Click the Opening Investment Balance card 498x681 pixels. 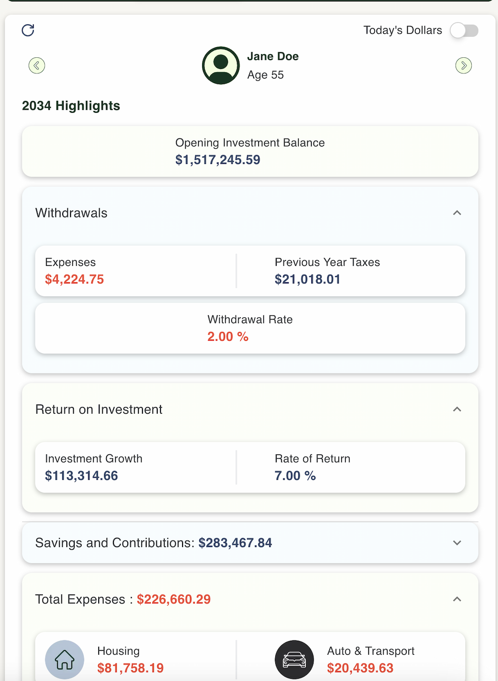click(250, 151)
